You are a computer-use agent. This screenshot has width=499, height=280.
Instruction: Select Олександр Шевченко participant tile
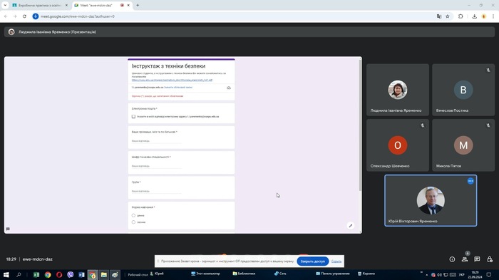[x=398, y=145]
